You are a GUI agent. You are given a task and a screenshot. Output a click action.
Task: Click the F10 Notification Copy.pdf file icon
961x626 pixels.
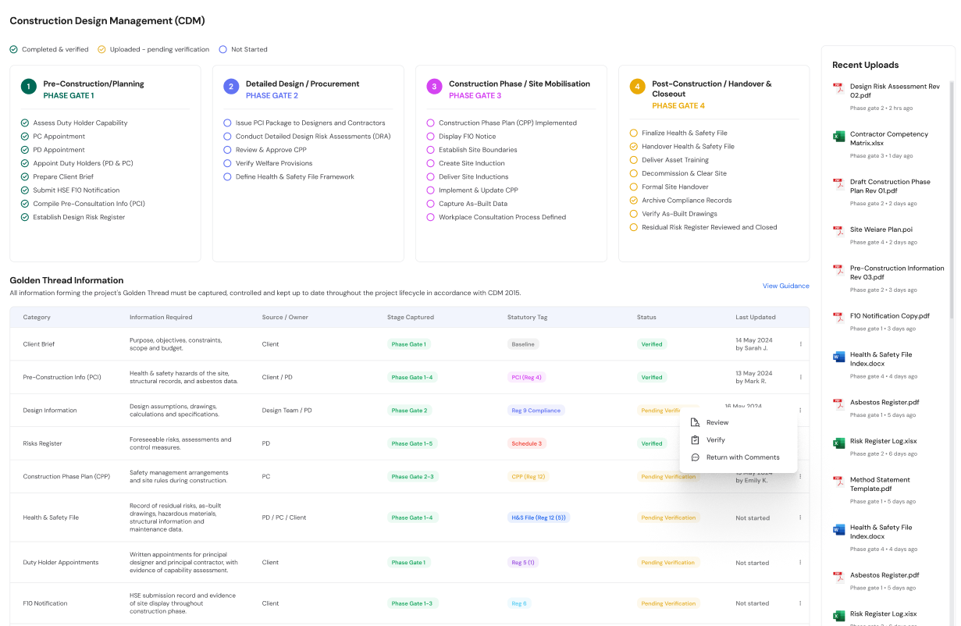pyautogui.click(x=838, y=318)
